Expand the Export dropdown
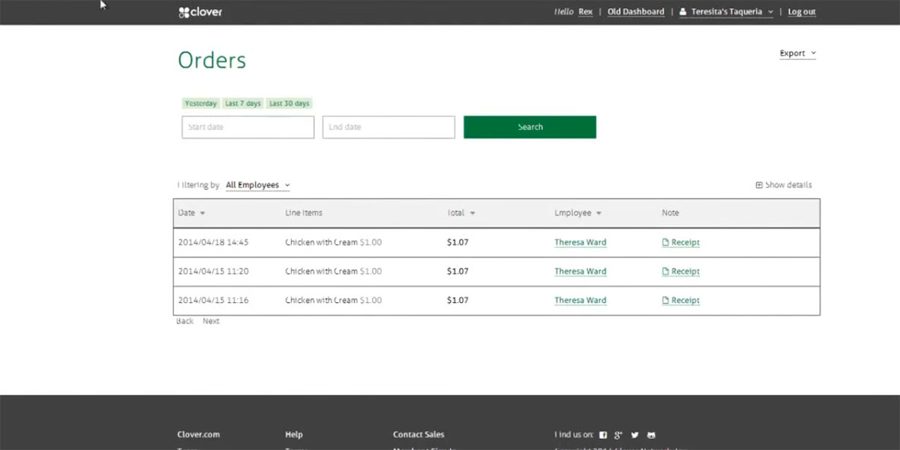The width and height of the screenshot is (900, 450). point(797,53)
